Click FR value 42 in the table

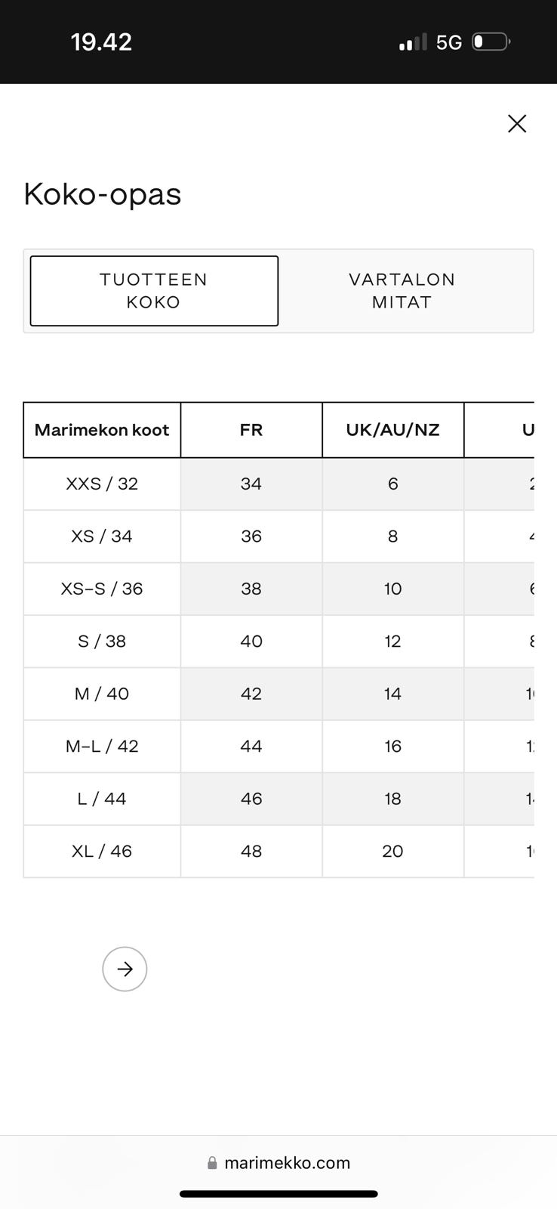click(x=251, y=694)
